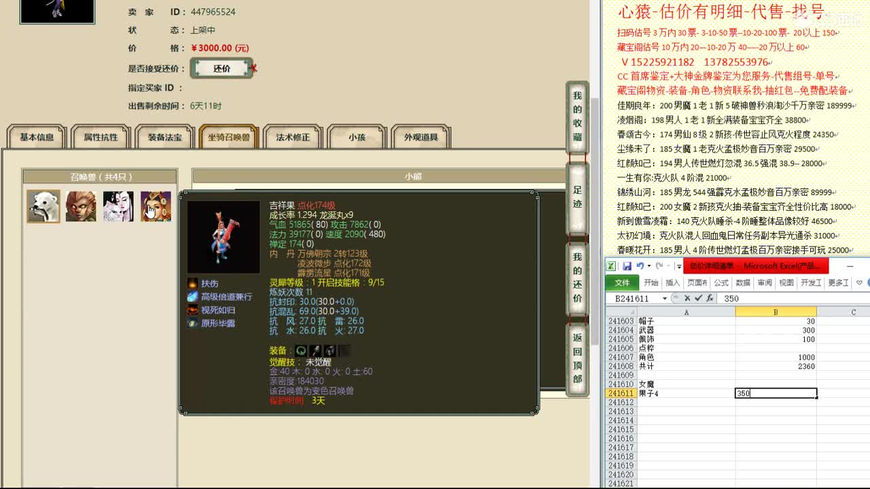
Task: Open the 基本信息 tab
Action: (37, 137)
